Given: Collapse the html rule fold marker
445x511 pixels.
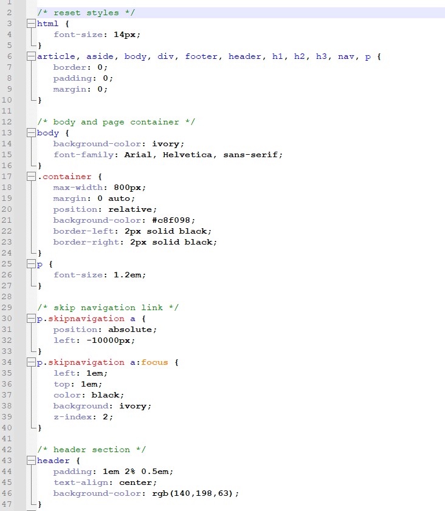Looking at the screenshot, I should [x=31, y=24].
